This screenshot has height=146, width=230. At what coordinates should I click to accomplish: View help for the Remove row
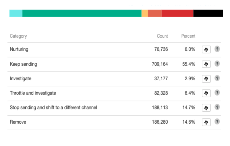(217, 122)
